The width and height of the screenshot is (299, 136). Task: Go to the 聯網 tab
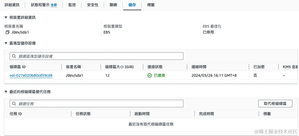coord(113,5)
